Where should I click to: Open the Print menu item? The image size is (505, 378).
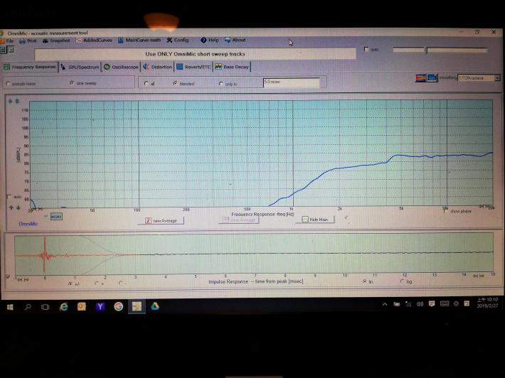pos(28,41)
